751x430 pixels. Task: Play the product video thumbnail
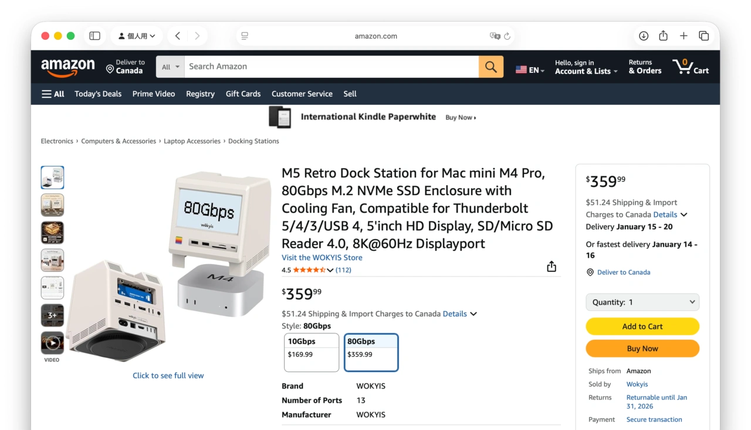[x=52, y=343]
